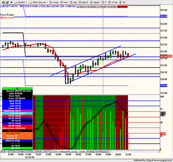
Task: Click the Symbol: GBPJPY A0-FX,15 row
Action: [17, 91]
